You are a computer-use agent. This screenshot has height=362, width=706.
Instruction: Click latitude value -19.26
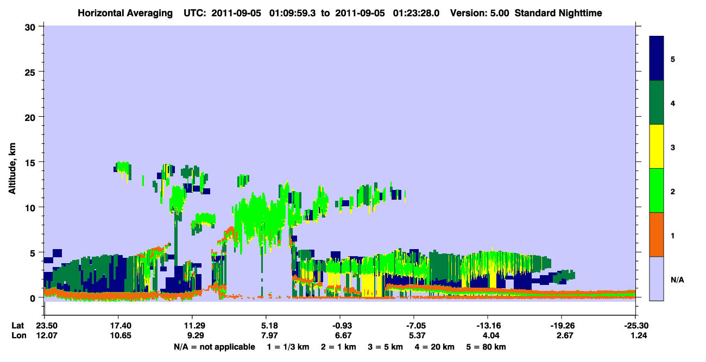[562, 326]
